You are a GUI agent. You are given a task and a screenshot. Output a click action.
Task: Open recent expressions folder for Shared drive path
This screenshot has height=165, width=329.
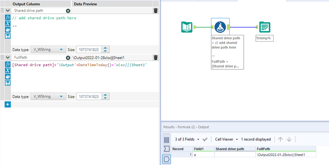coord(8,30)
